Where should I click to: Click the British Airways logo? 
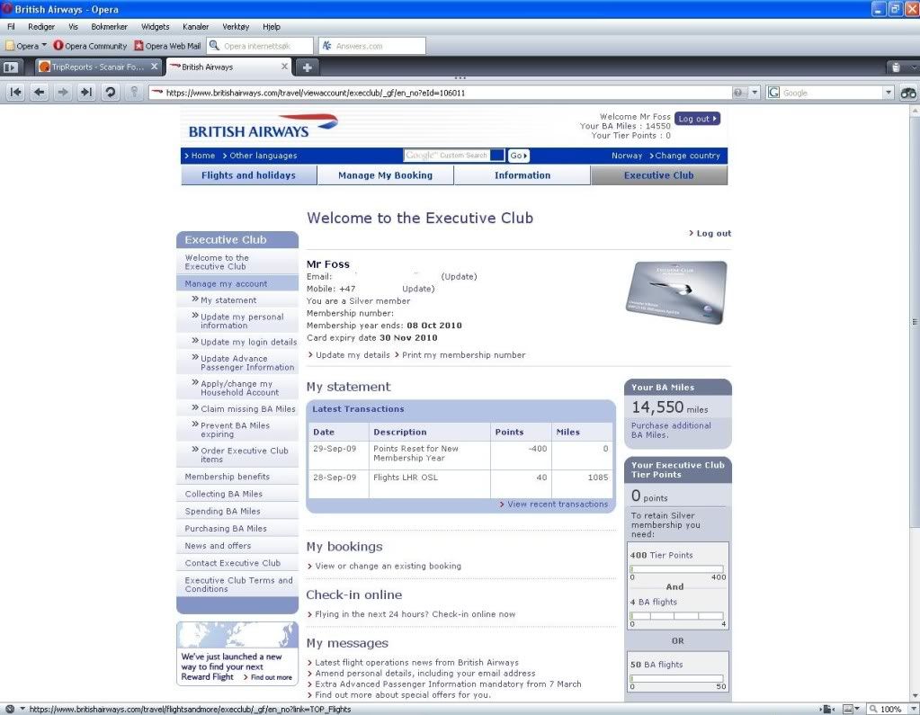pyautogui.click(x=263, y=126)
